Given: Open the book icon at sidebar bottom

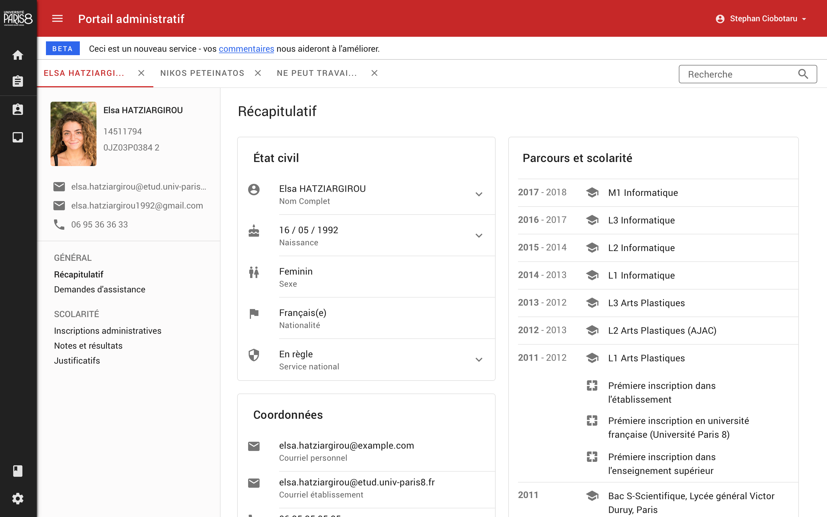Looking at the screenshot, I should point(18,471).
